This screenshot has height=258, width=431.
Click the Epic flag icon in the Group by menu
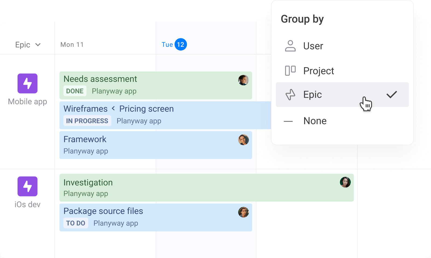coord(290,95)
